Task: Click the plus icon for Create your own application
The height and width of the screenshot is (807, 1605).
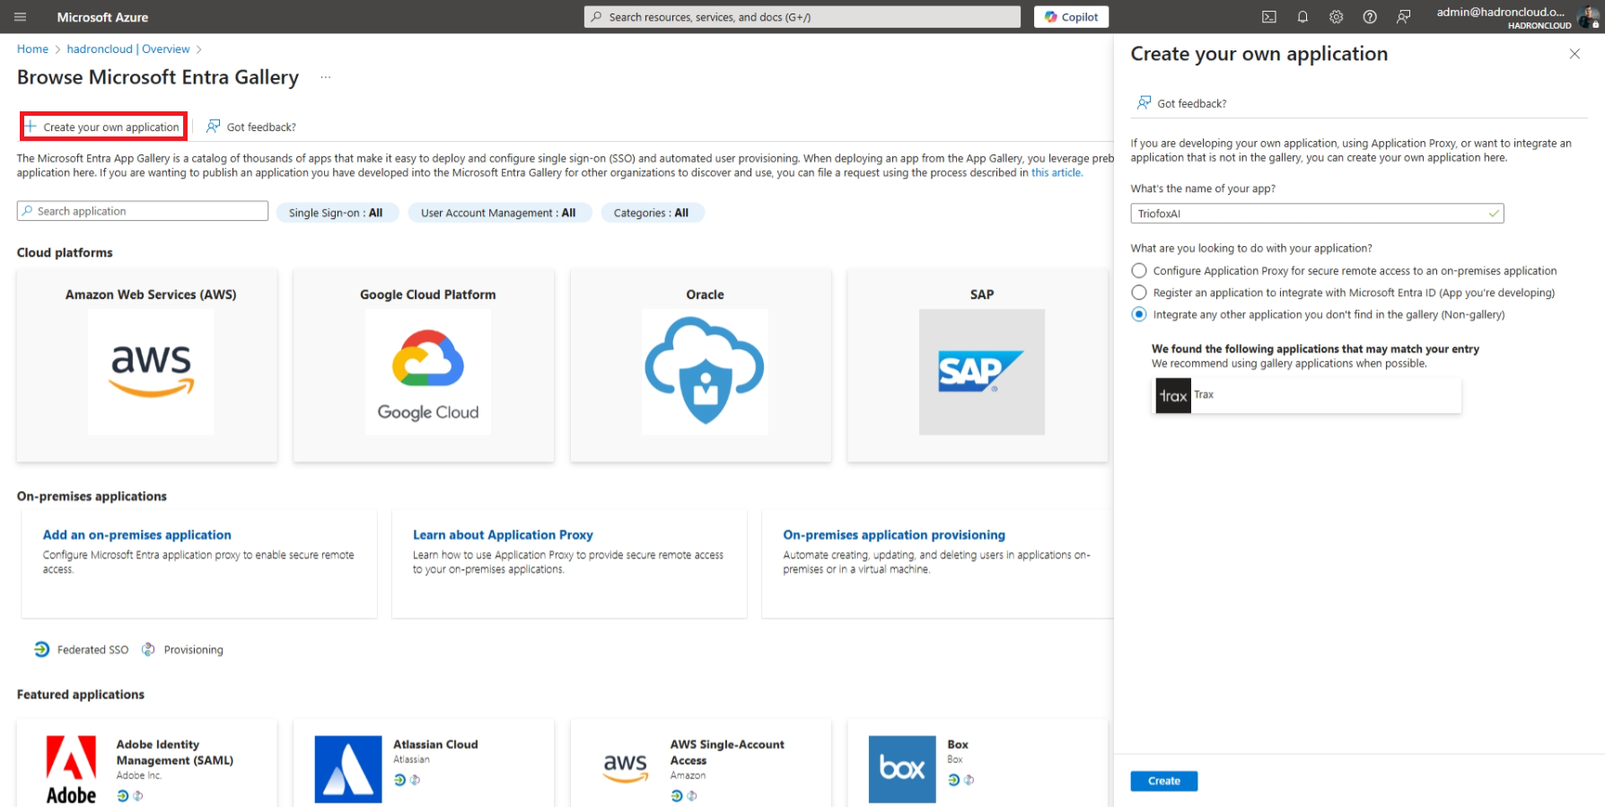Action: (x=31, y=127)
